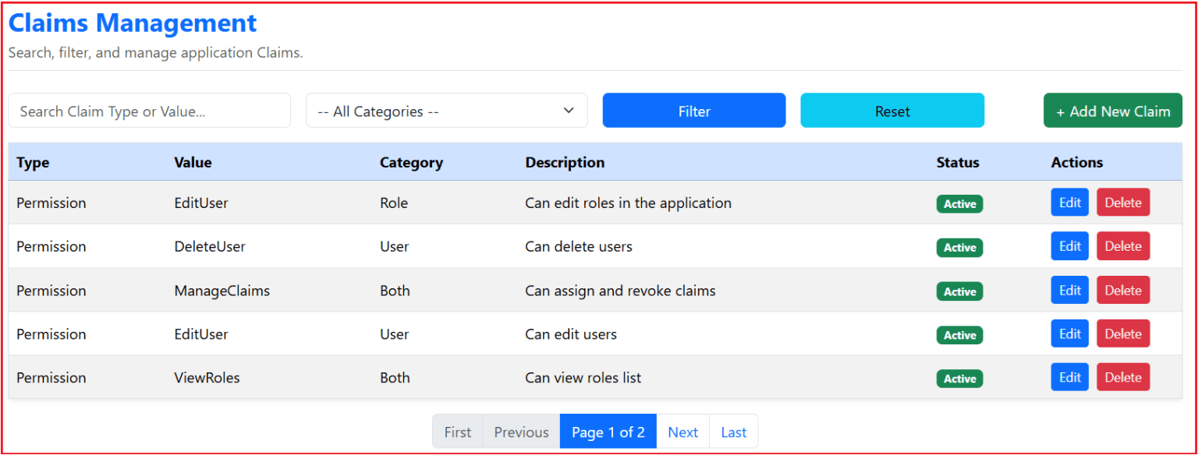Click the Page 1 of 2 indicator
This screenshot has height=455, width=1198.
[x=608, y=431]
